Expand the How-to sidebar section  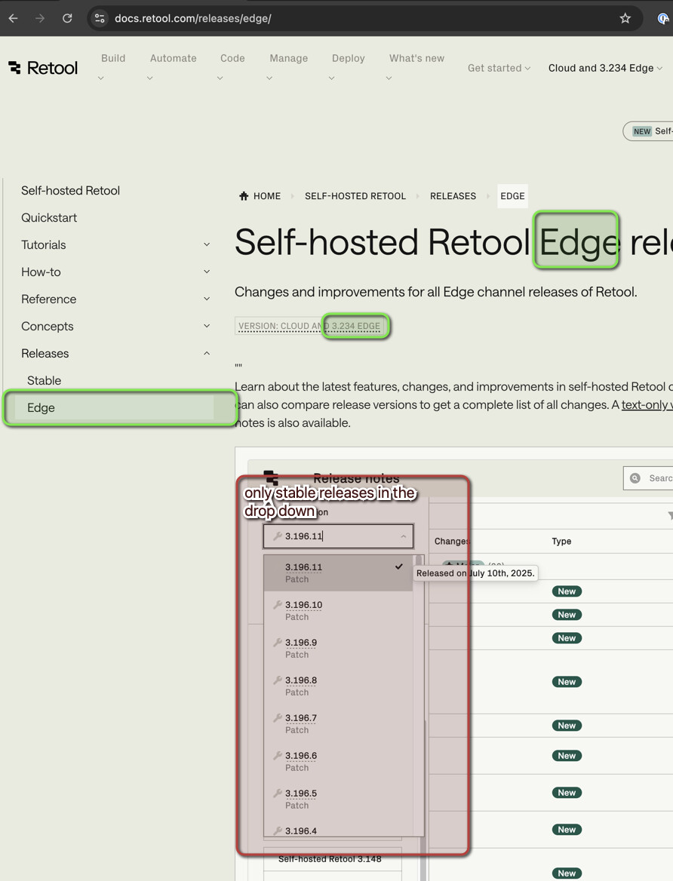click(x=207, y=272)
